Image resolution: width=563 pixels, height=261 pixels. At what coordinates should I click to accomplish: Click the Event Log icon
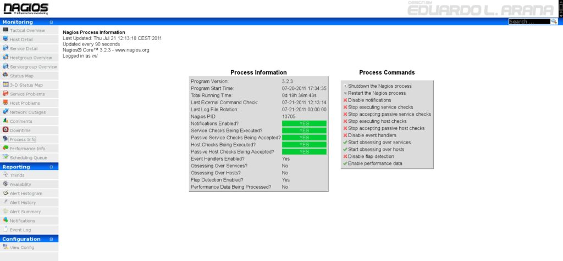[5, 229]
